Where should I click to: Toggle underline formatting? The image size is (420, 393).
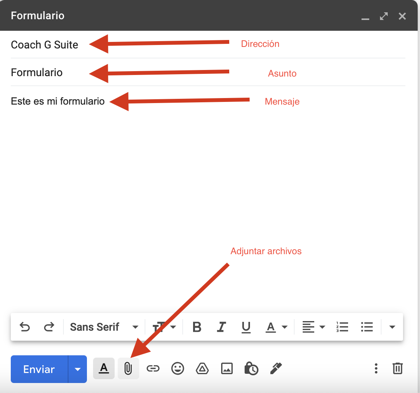tap(246, 327)
